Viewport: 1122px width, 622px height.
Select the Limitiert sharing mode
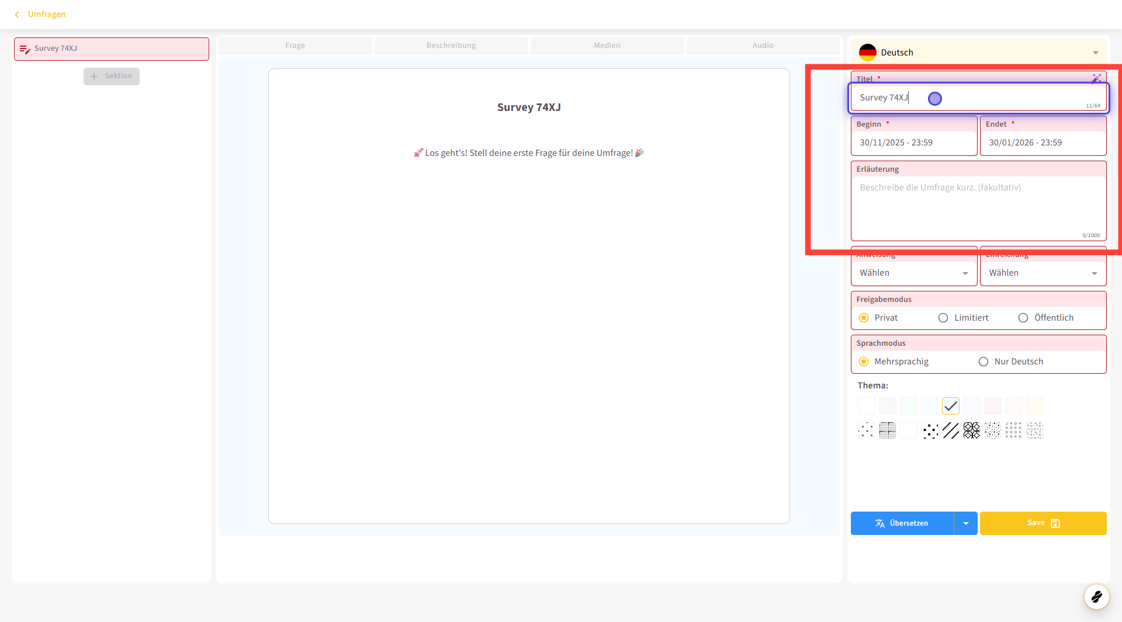(943, 318)
